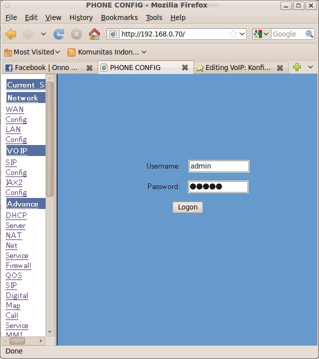Click the sidebar scroll-down arrow
This screenshot has width=319, height=359.
50,331
